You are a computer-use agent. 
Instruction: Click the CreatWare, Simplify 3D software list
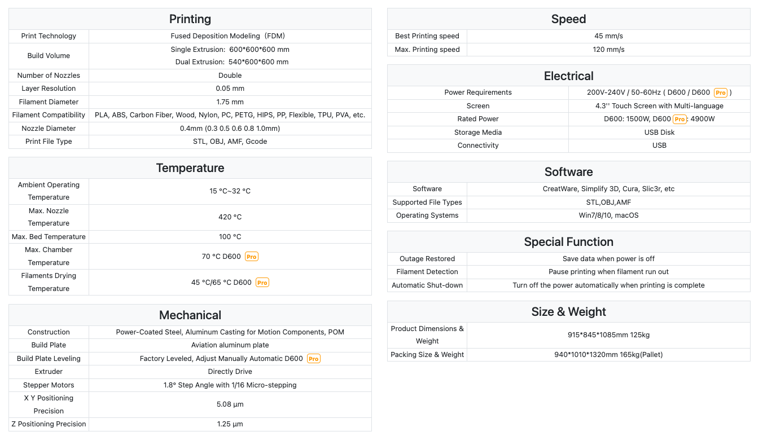tap(609, 189)
